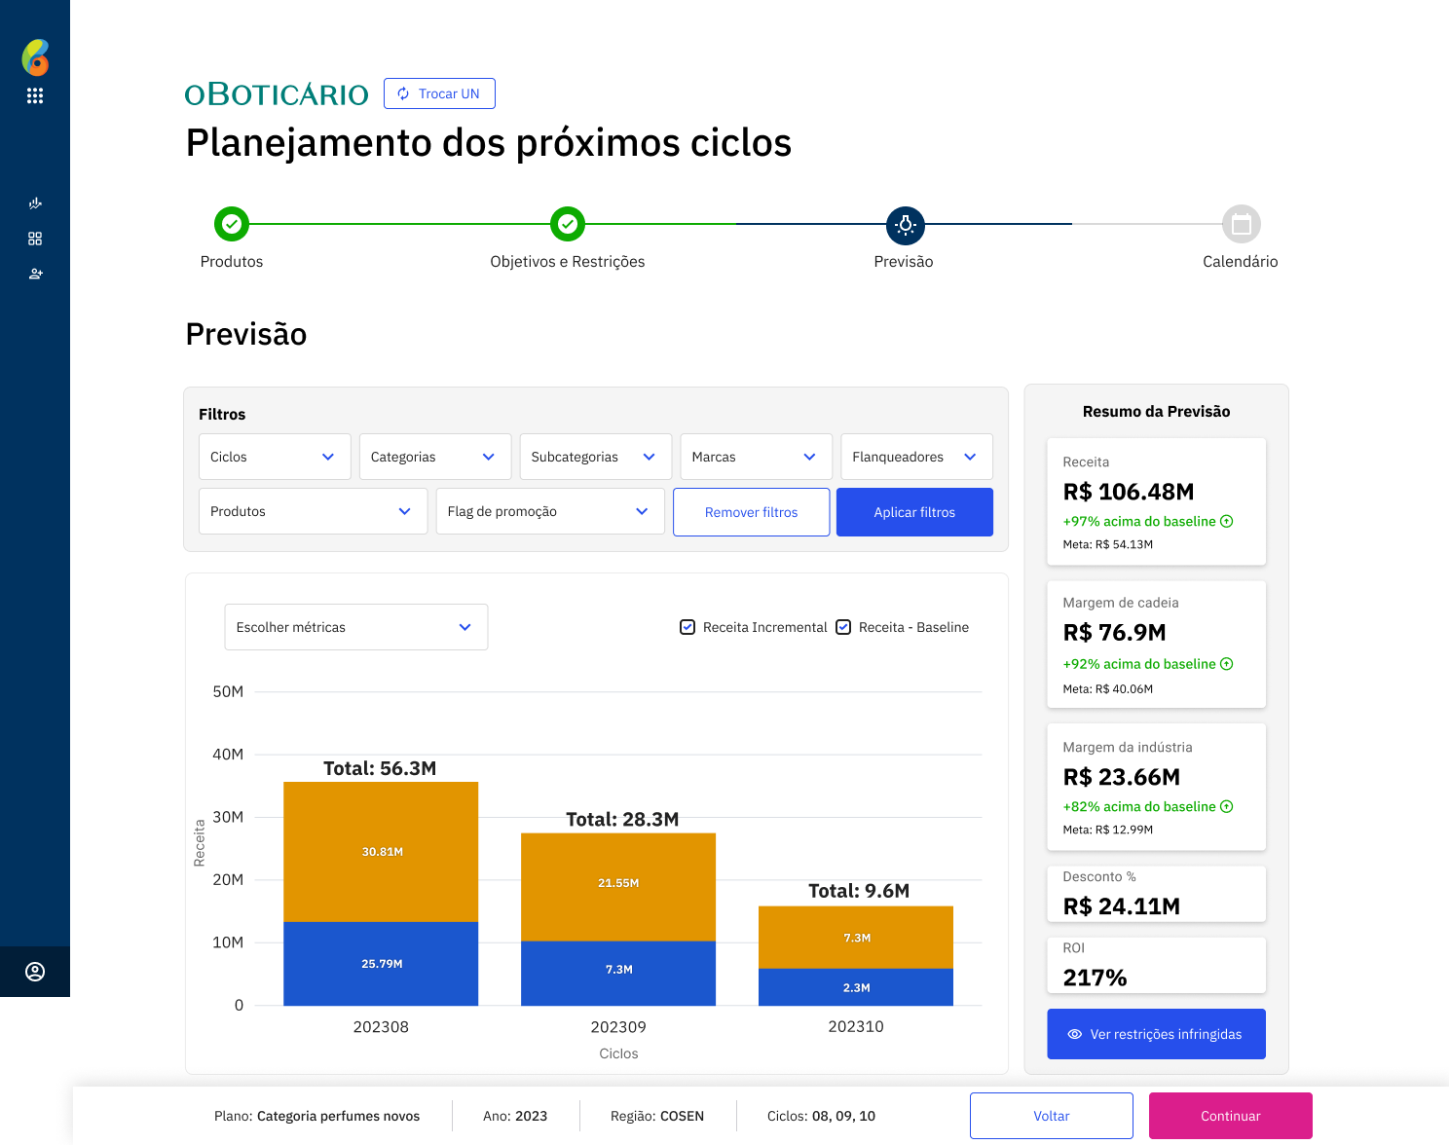Open the Escolher métricas dropdown
Image resolution: width=1449 pixels, height=1145 pixels.
tap(356, 627)
